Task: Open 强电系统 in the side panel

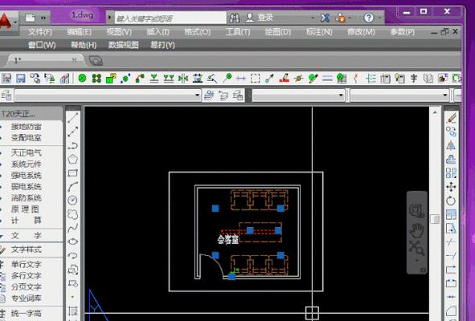Action: tap(27, 176)
